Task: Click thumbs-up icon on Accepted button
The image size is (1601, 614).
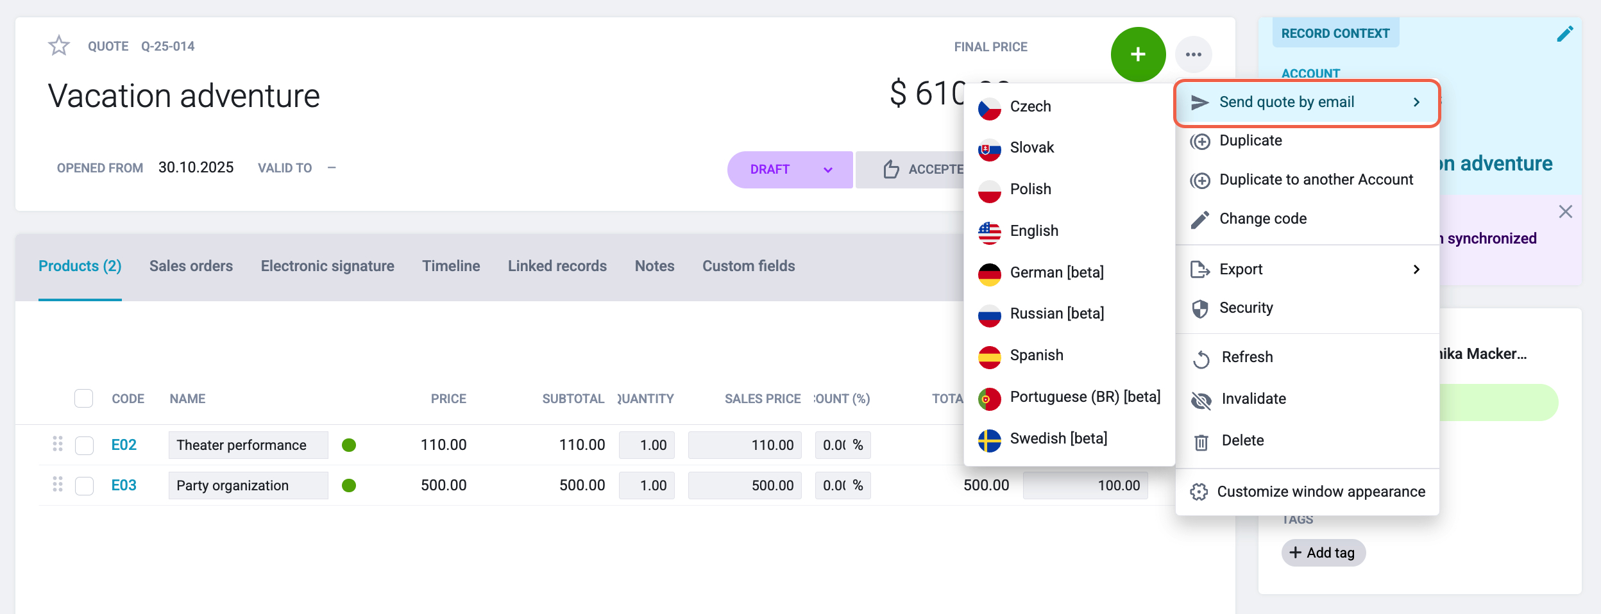Action: (891, 169)
